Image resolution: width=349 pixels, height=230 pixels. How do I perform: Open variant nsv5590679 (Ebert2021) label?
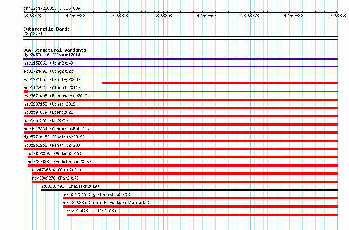coord(49,112)
